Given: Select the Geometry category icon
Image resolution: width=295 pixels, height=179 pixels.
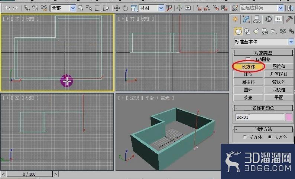Looking at the screenshot, I should coord(238,31).
